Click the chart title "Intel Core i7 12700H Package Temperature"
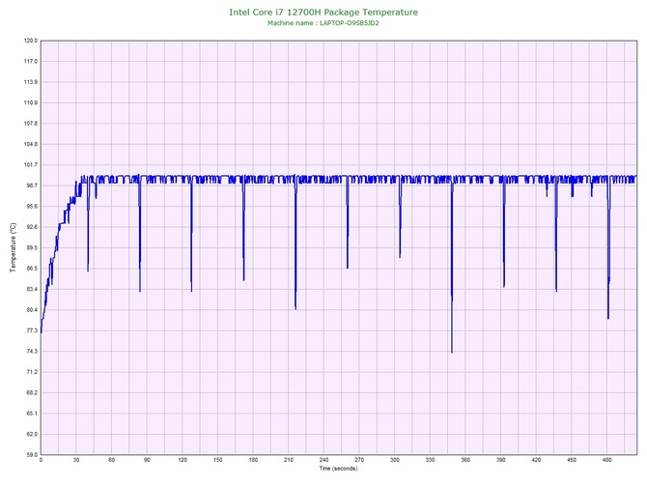 coord(323,13)
